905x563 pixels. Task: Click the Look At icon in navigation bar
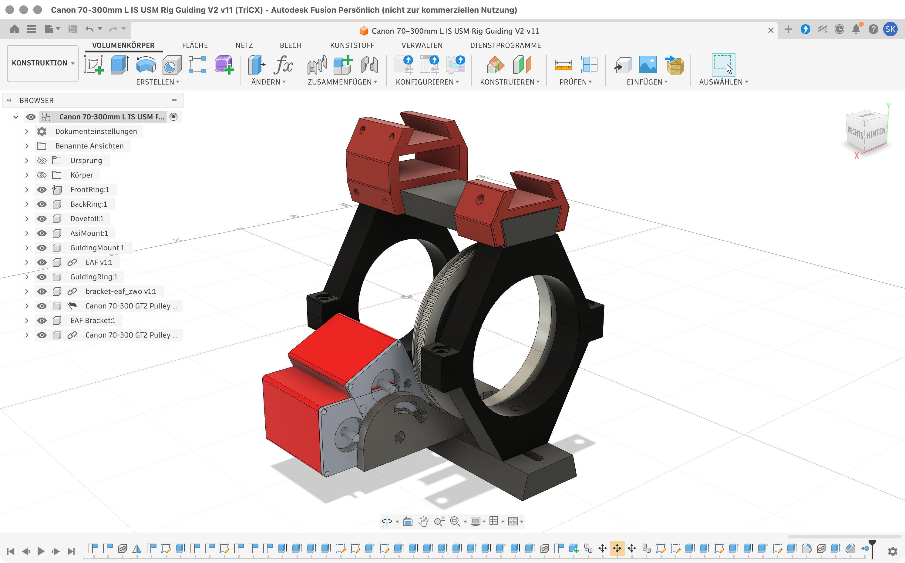point(408,521)
